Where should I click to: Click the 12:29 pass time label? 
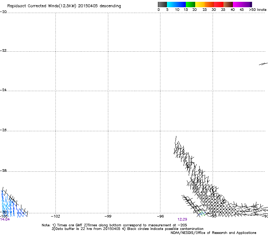tap(182, 219)
